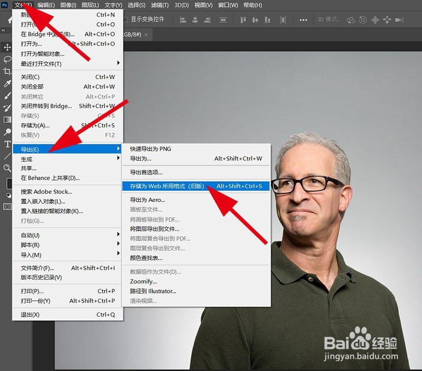Screen dimensions: 422x371
Task: Select the History Brush tool
Action: click(7, 108)
